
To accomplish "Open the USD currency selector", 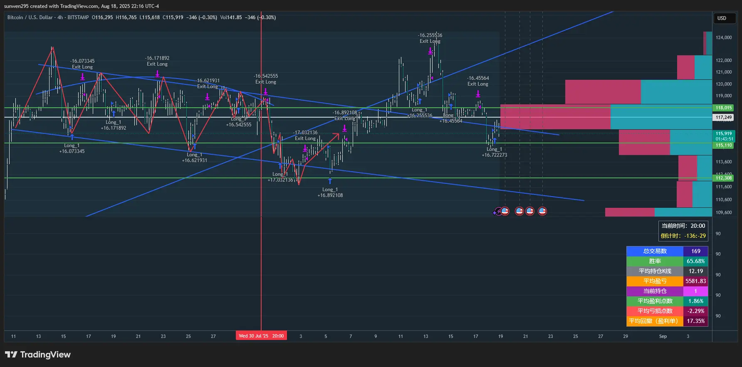I will (x=725, y=18).
